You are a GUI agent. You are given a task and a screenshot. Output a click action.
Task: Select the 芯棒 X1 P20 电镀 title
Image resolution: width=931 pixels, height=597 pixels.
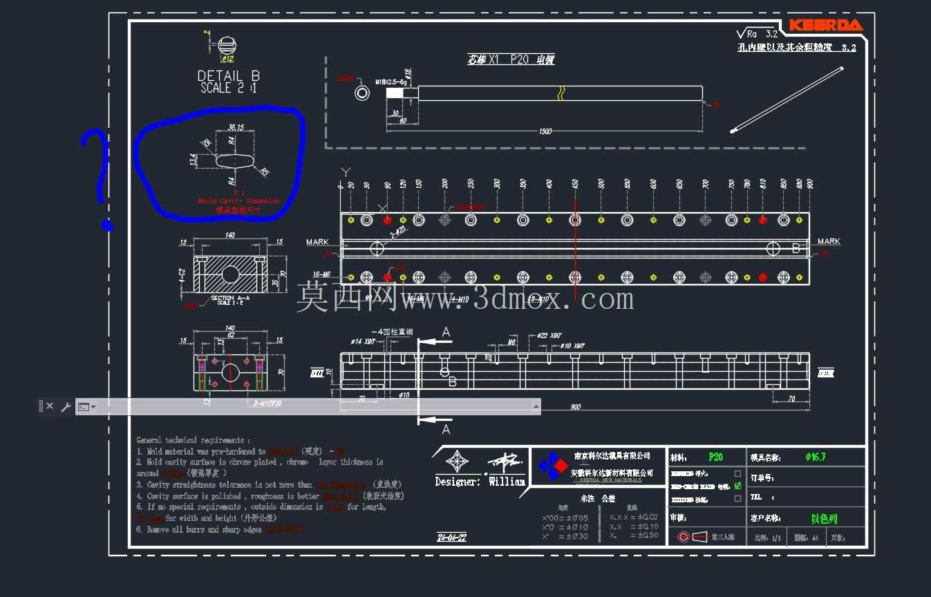511,60
